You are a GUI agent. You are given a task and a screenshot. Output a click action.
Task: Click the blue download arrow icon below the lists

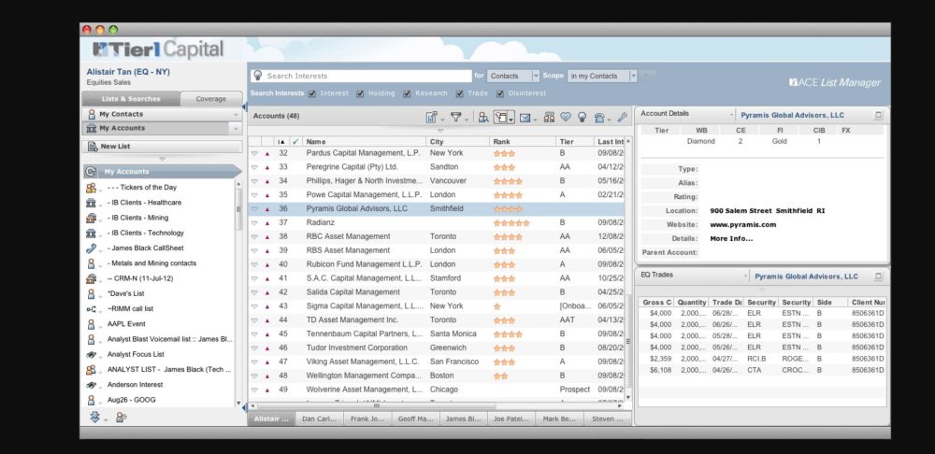tap(94, 417)
